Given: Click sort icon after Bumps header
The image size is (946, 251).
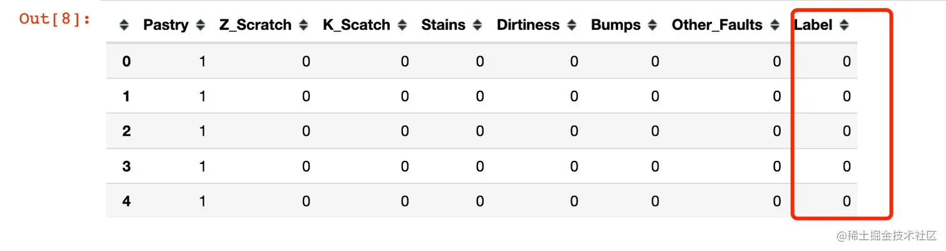Looking at the screenshot, I should pos(653,26).
